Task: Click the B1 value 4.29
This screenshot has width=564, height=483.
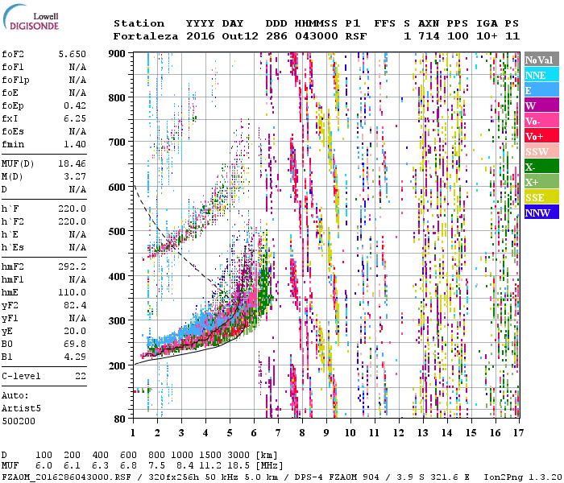Action: (x=75, y=357)
